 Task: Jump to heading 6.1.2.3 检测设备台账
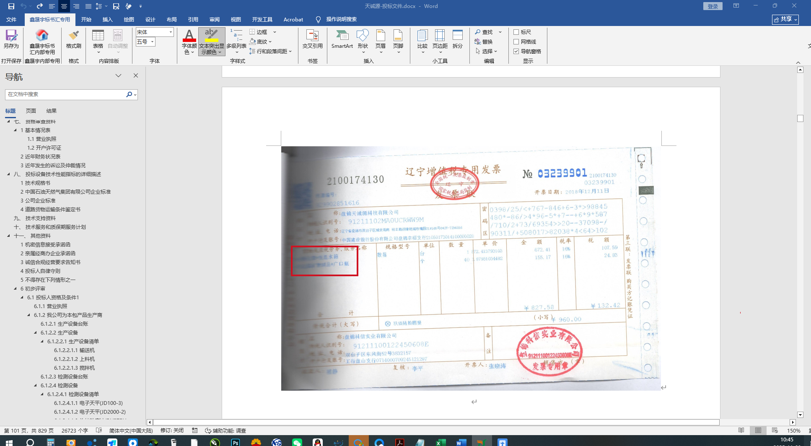pos(65,377)
